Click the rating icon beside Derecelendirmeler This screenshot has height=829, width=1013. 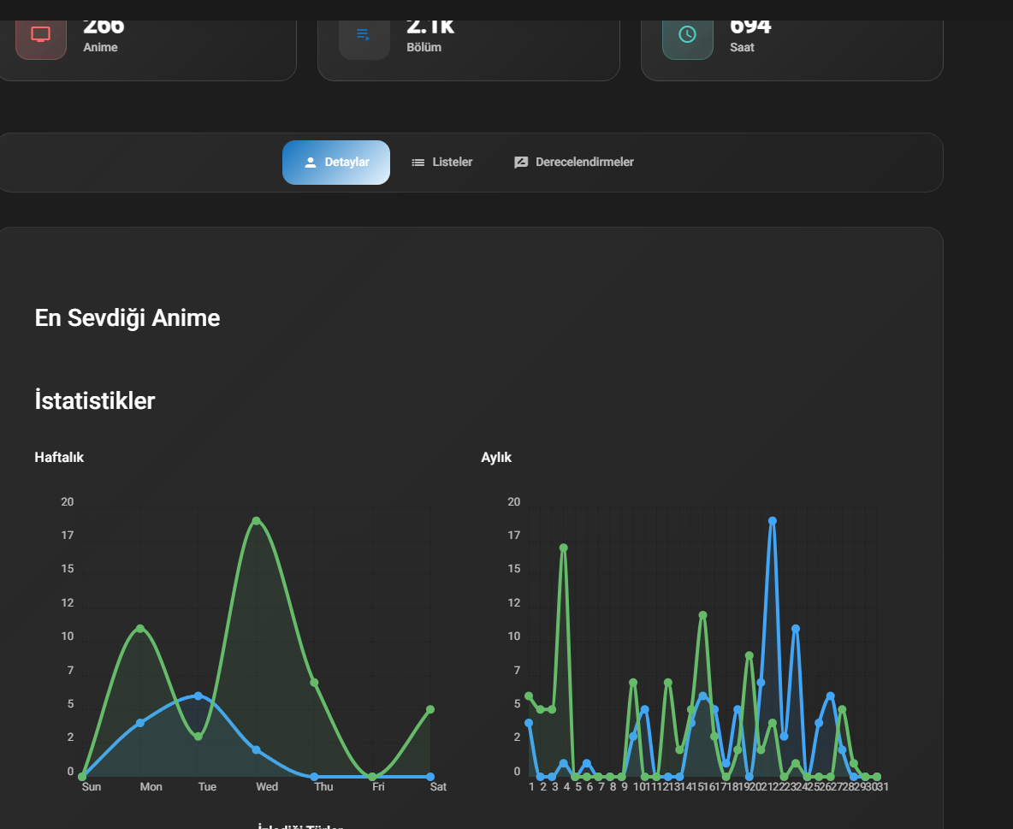tap(521, 163)
